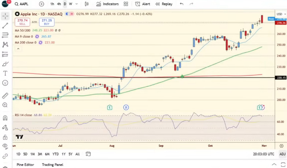
Task: Create an Alert
Action: (143, 4)
